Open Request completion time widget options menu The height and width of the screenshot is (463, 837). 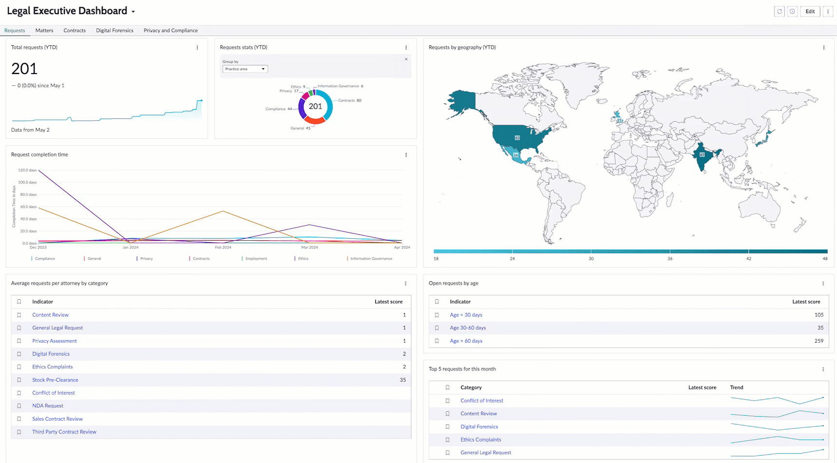[406, 155]
